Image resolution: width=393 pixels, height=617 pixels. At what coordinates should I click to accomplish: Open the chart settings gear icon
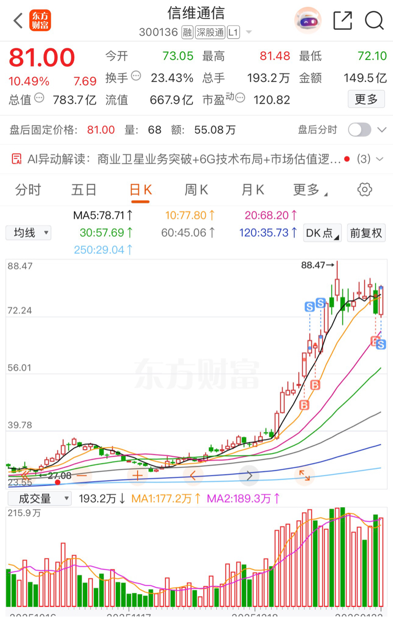[364, 189]
